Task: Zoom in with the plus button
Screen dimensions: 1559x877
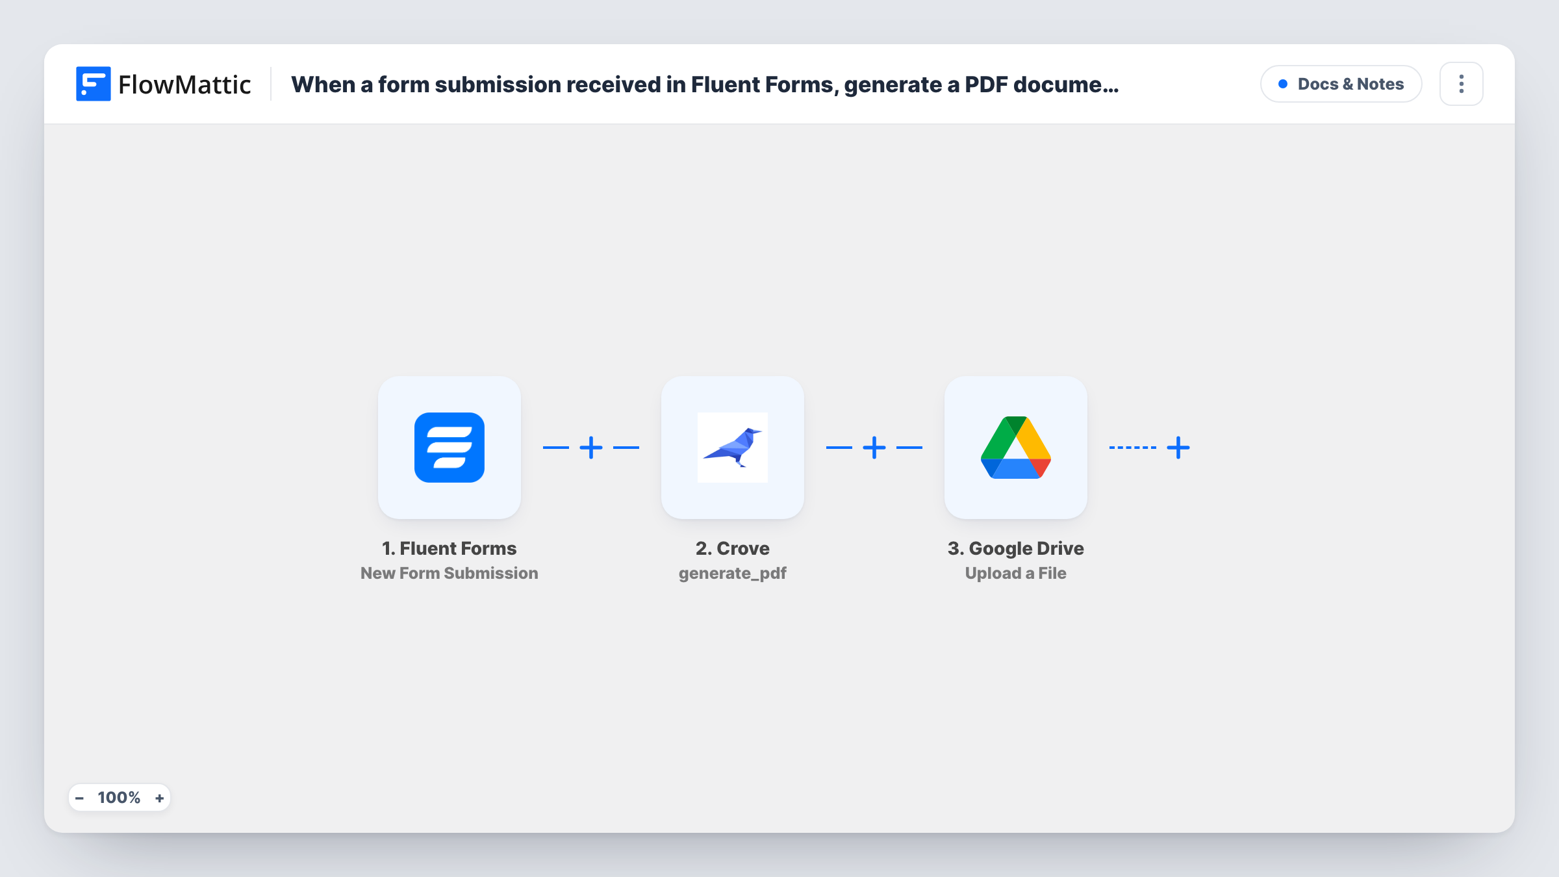Action: pos(159,798)
